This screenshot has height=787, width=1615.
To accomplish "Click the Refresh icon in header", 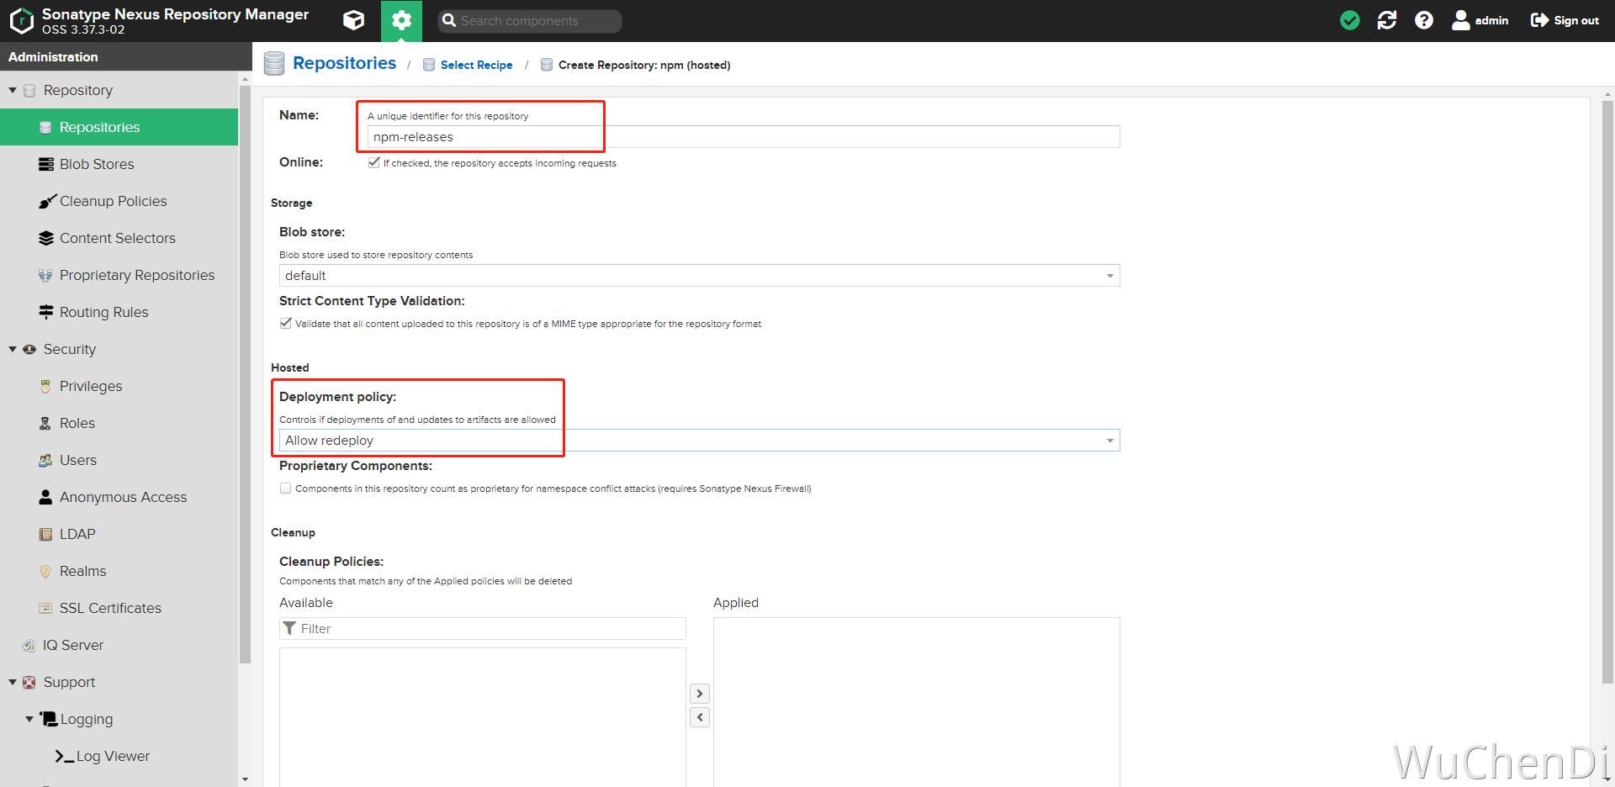I will tap(1387, 20).
